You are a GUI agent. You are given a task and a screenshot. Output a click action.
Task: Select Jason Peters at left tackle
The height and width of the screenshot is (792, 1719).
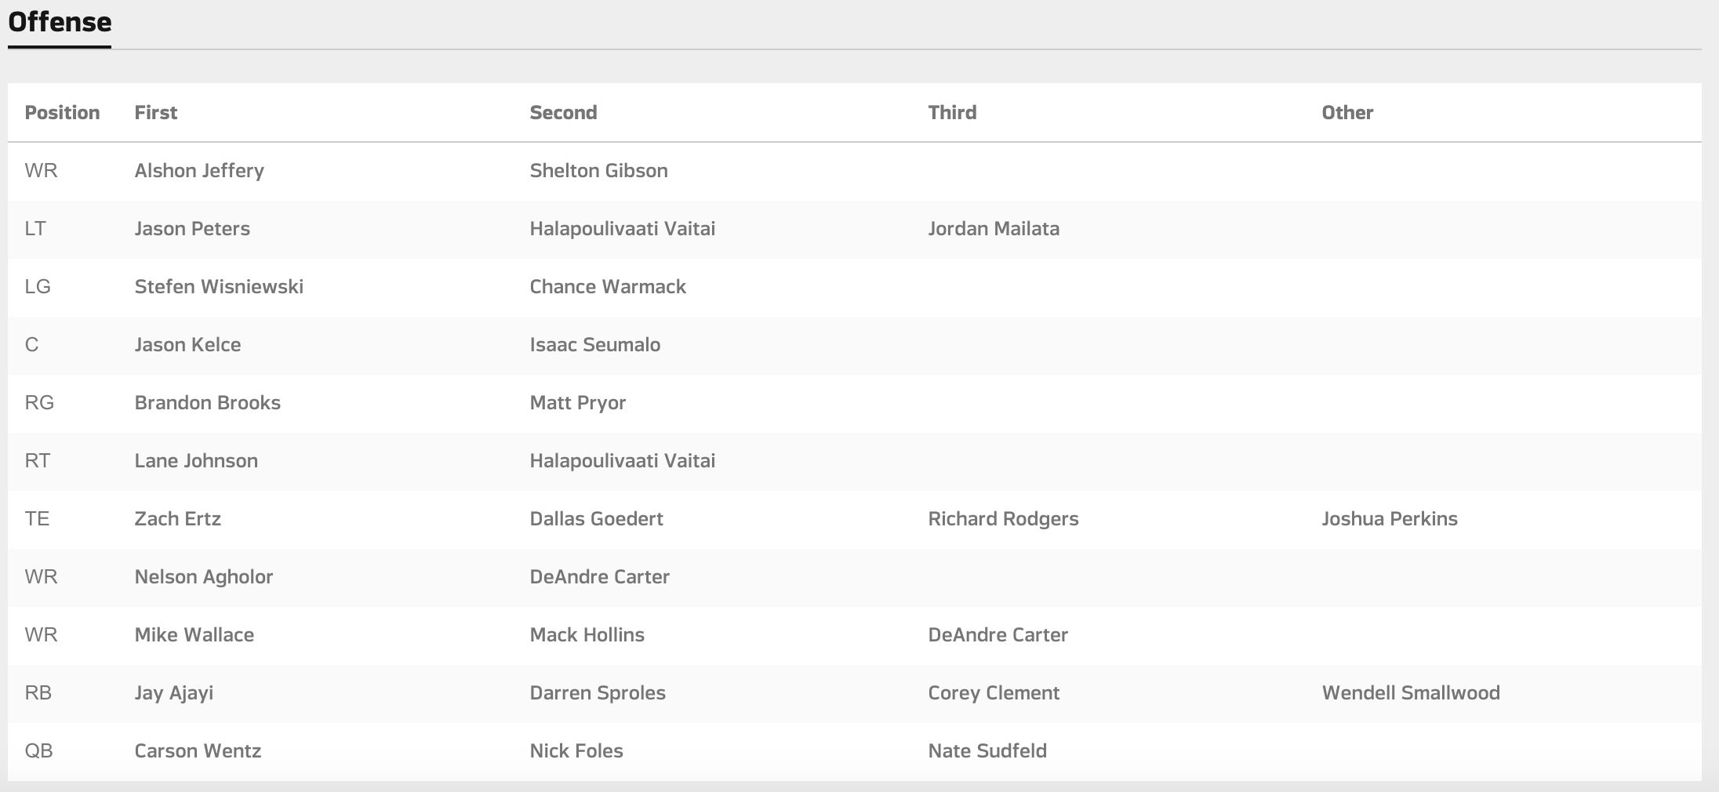point(192,229)
